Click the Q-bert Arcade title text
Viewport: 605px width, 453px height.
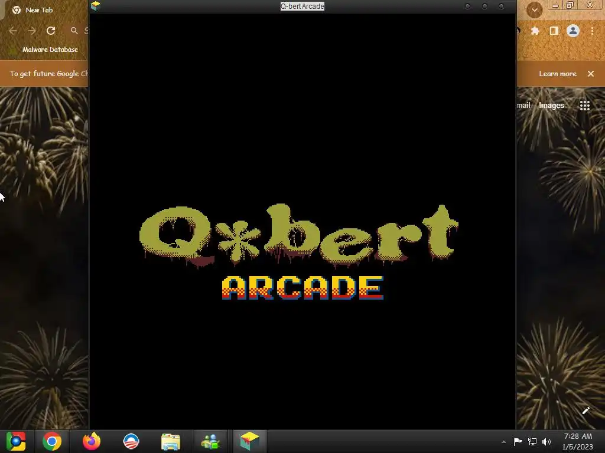302,6
